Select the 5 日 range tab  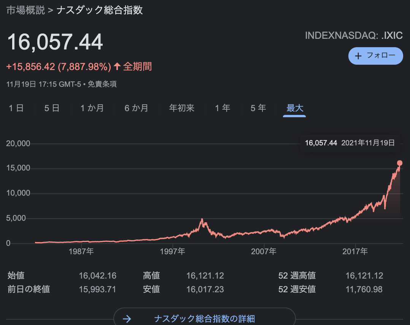(x=52, y=108)
